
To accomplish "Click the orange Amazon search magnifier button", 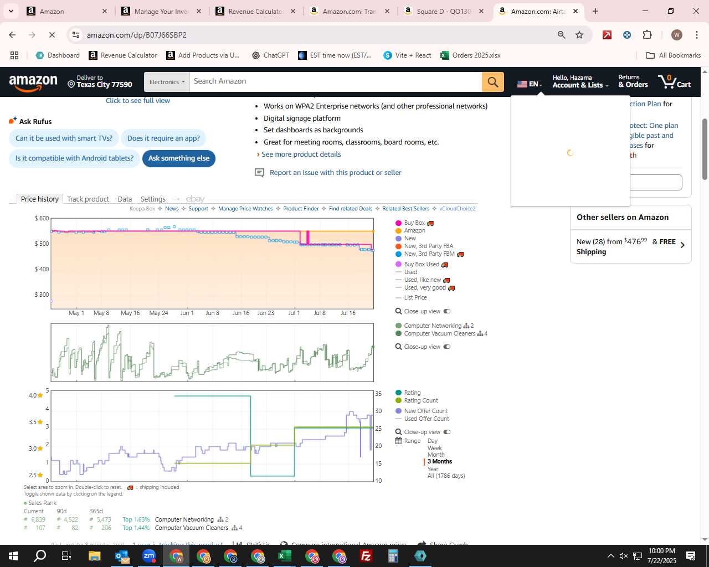I will click(493, 82).
